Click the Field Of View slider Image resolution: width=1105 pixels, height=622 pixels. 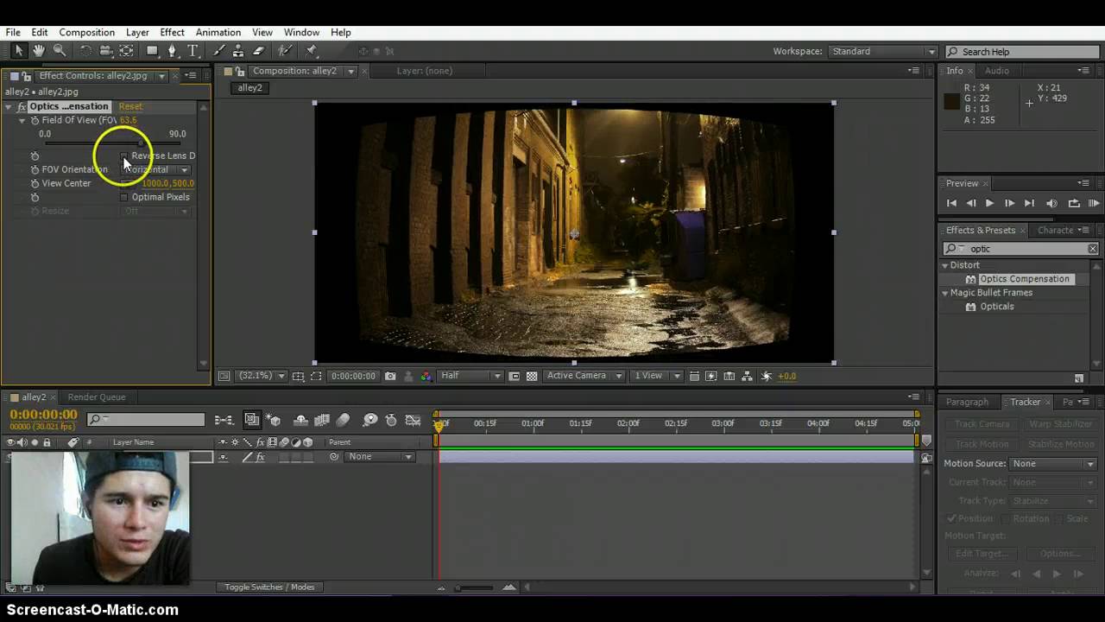tap(113, 143)
